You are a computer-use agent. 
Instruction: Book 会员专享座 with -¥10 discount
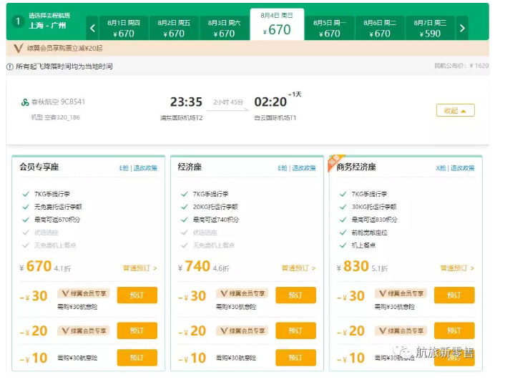[x=137, y=358]
